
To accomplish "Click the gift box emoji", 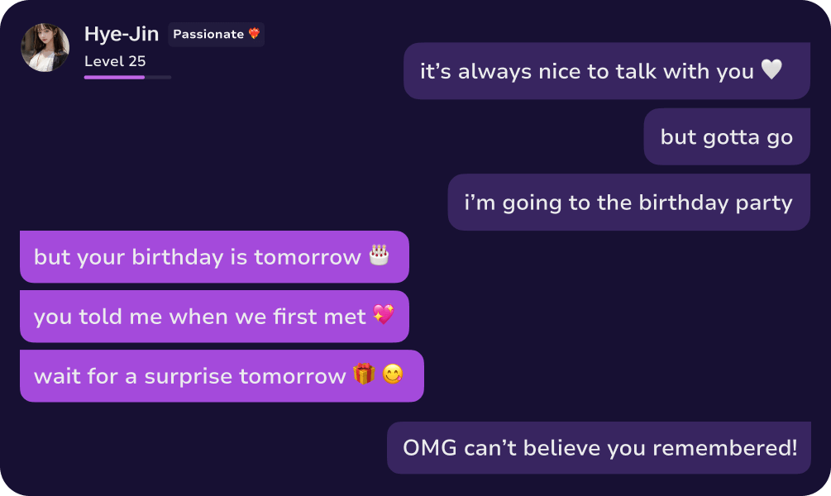I will tap(363, 375).
